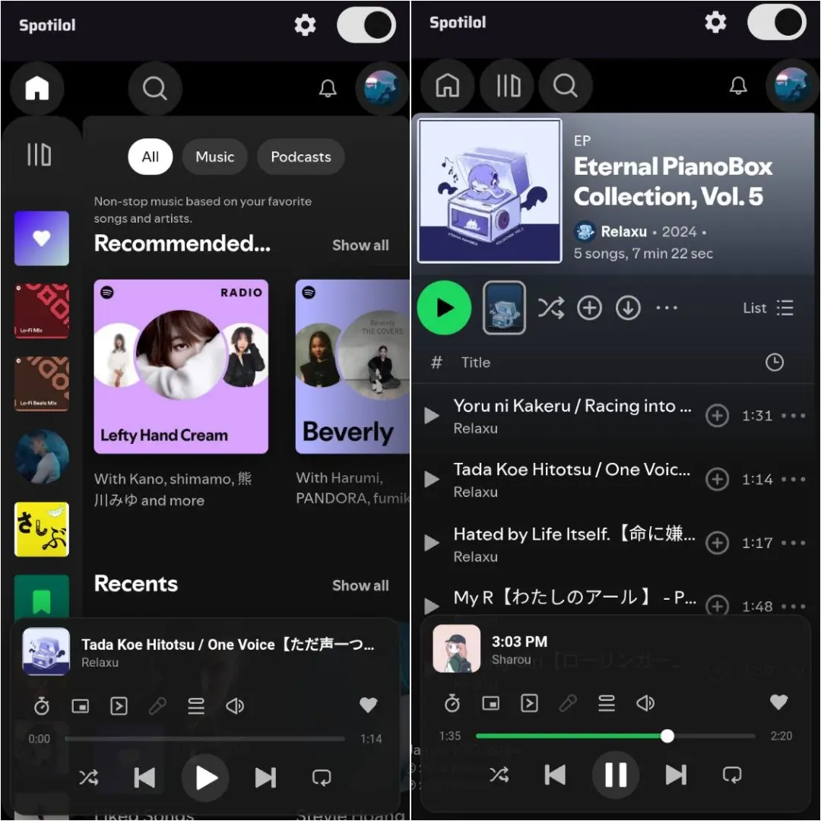Image resolution: width=821 pixels, height=821 pixels.
Task: Skip to previous track in left player
Action: pos(144,778)
